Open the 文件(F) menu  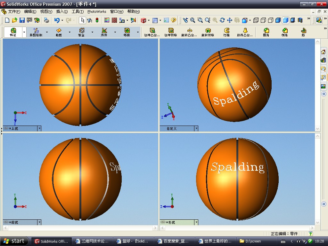point(14,12)
